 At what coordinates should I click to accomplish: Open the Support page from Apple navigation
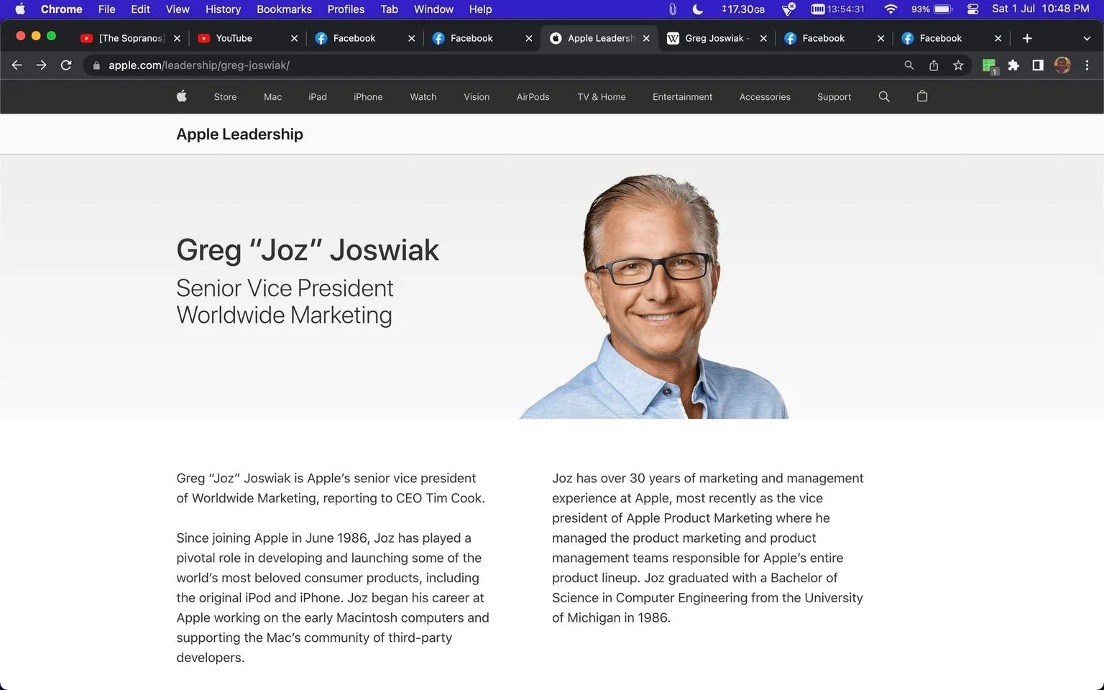834,96
